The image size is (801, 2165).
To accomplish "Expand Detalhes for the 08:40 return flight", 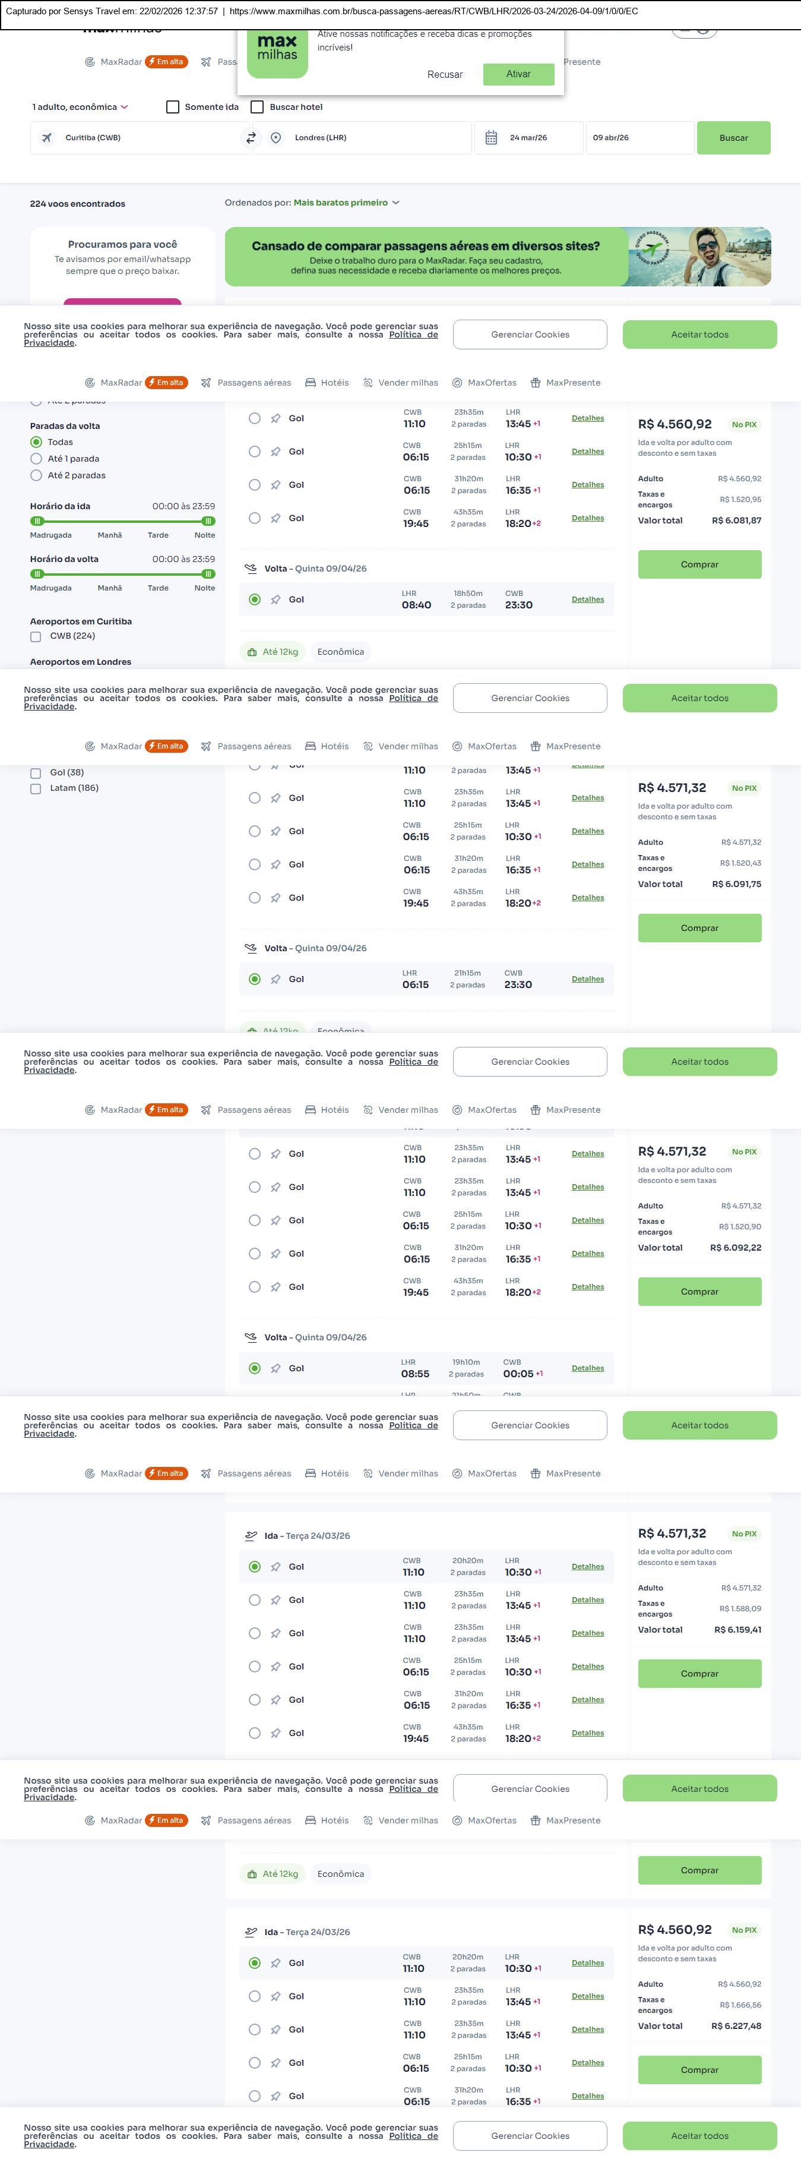I will click(x=588, y=599).
